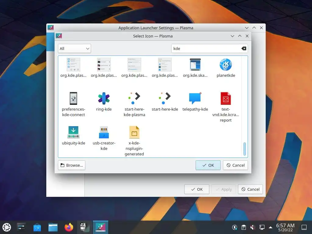Click OK in Application Launcher Settings window

click(197, 189)
